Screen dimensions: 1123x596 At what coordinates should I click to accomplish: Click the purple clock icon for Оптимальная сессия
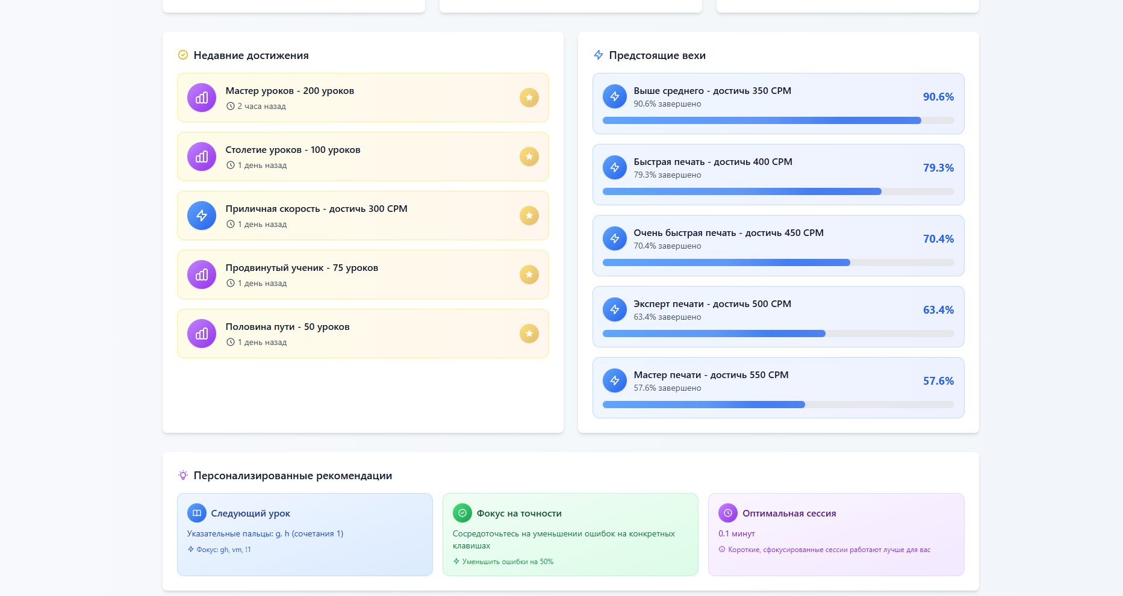pos(728,513)
